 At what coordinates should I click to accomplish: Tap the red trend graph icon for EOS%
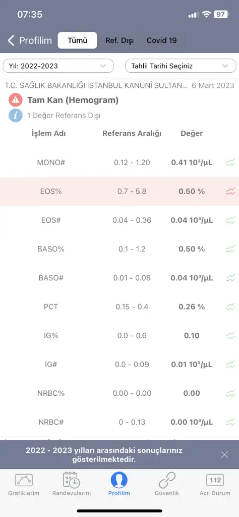pos(230,191)
